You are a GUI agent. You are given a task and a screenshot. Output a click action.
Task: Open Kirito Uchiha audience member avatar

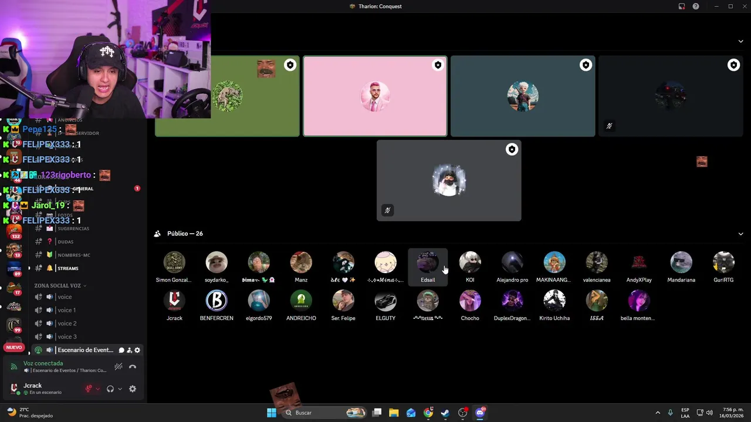554,301
